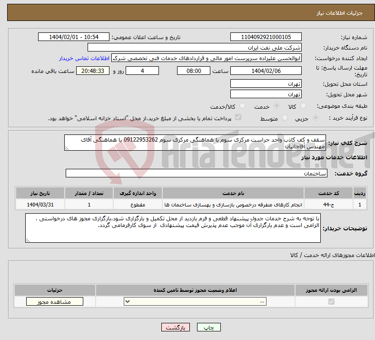The image size is (375, 340).
Task: Click the delivery city field تهران
Action: (x=266, y=94)
